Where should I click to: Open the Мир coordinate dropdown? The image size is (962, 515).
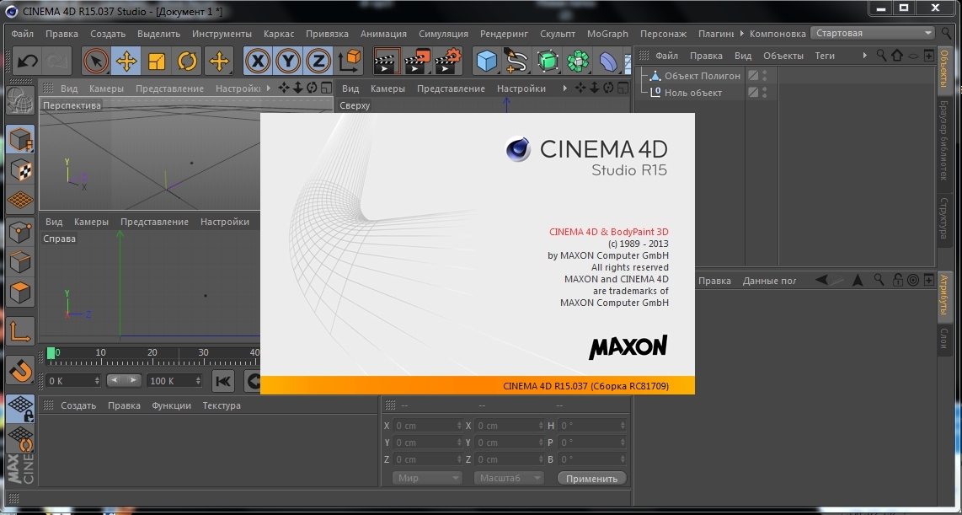click(427, 478)
